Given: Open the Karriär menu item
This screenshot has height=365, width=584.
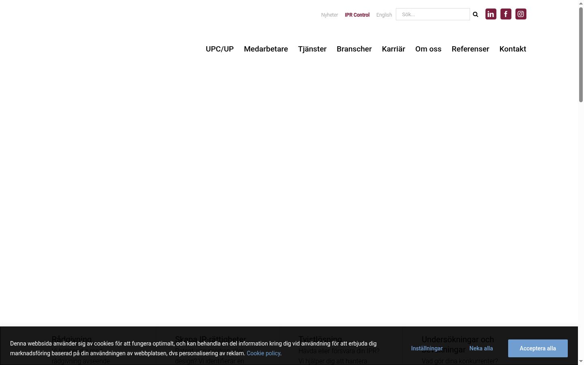Looking at the screenshot, I should (393, 49).
